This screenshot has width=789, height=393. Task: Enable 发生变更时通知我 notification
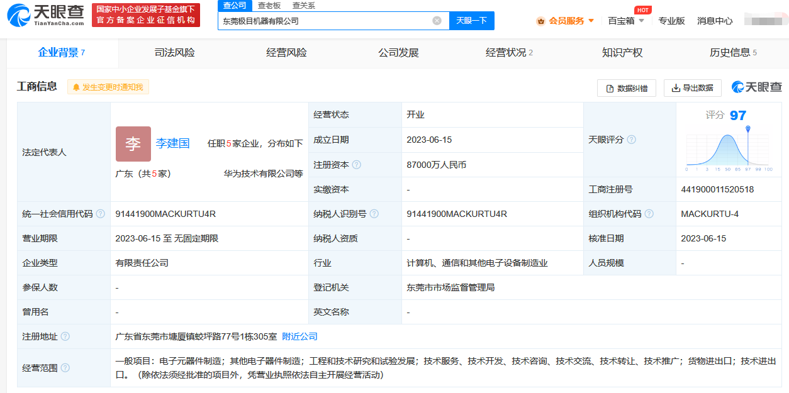pyautogui.click(x=108, y=87)
